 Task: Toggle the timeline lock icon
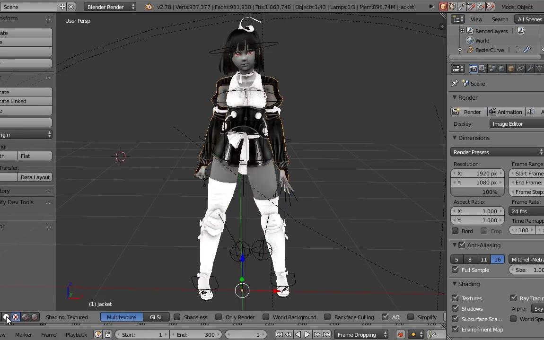pos(107,334)
